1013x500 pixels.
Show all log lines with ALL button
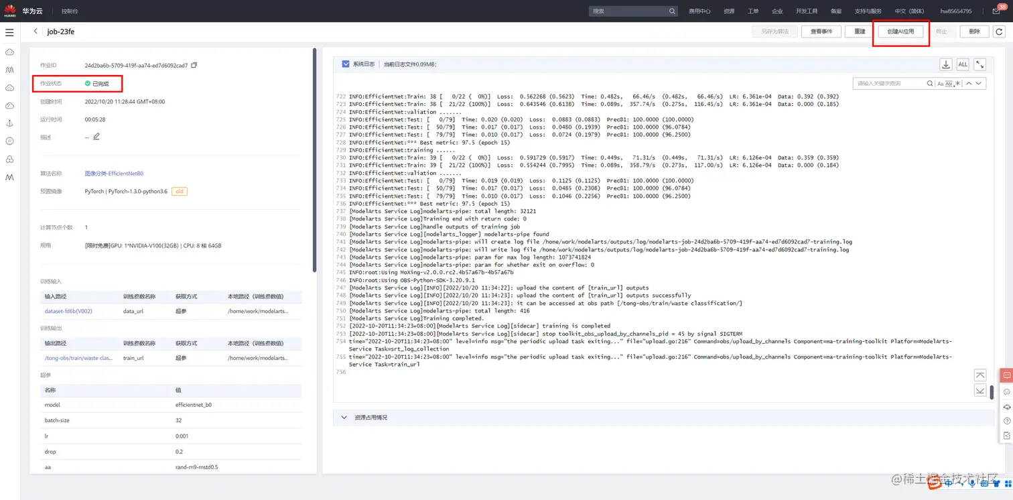[963, 64]
